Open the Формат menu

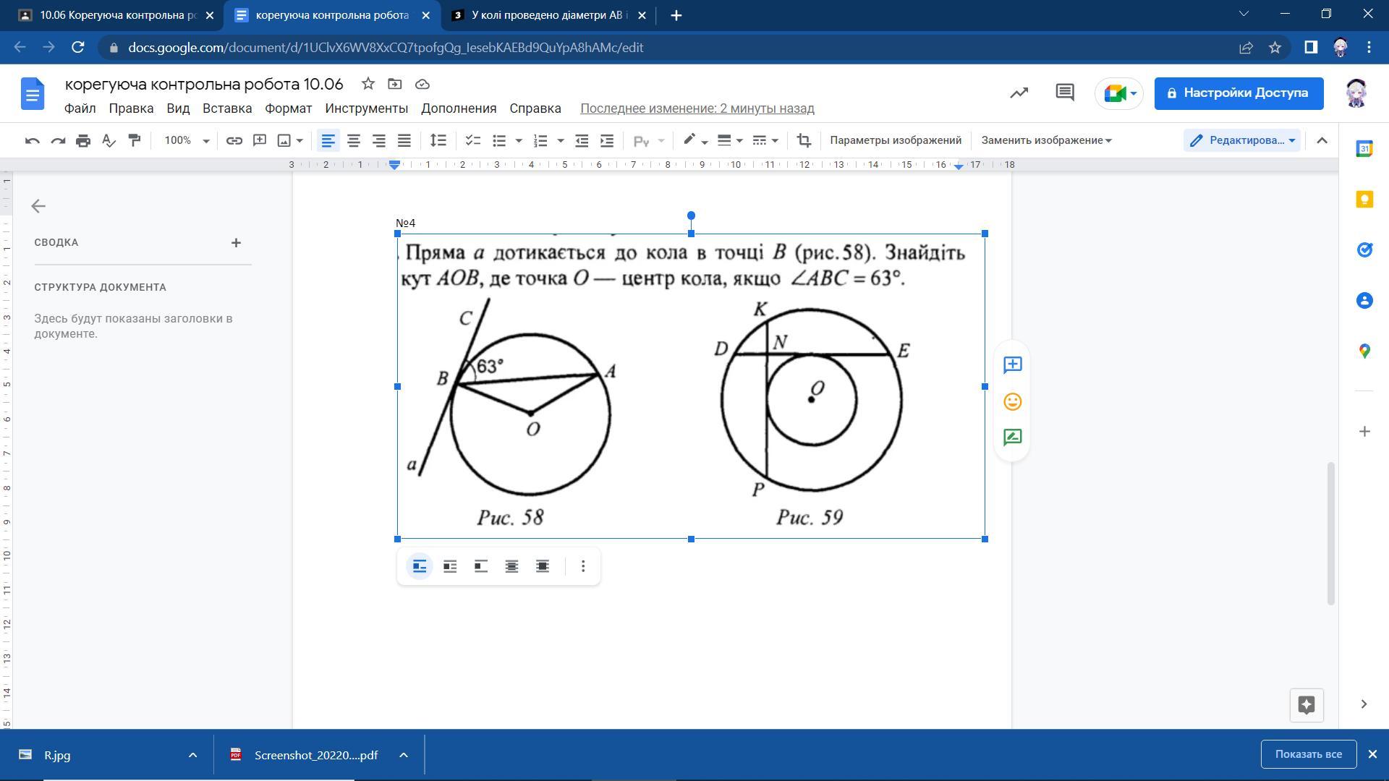point(288,108)
